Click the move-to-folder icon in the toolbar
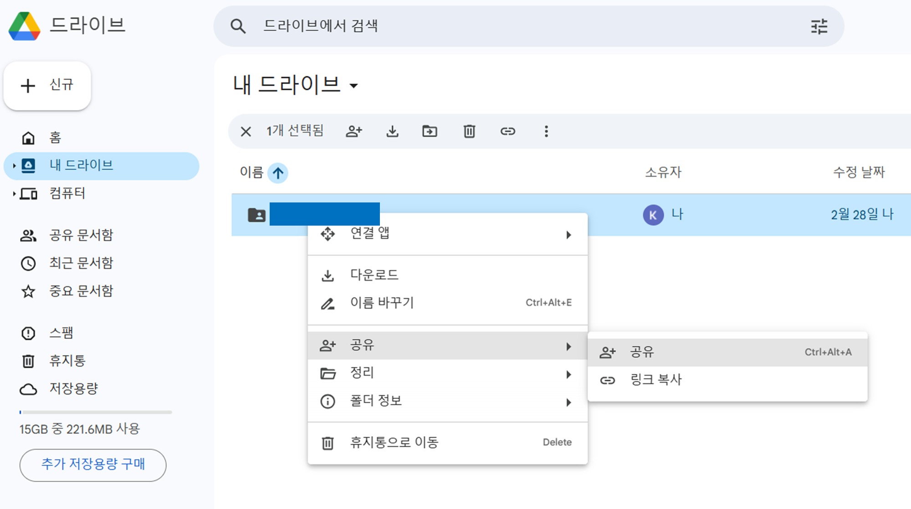 click(429, 132)
